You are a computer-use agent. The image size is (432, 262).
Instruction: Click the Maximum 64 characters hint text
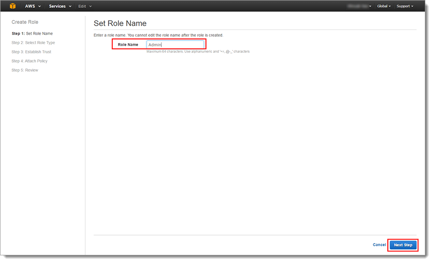[x=198, y=52]
